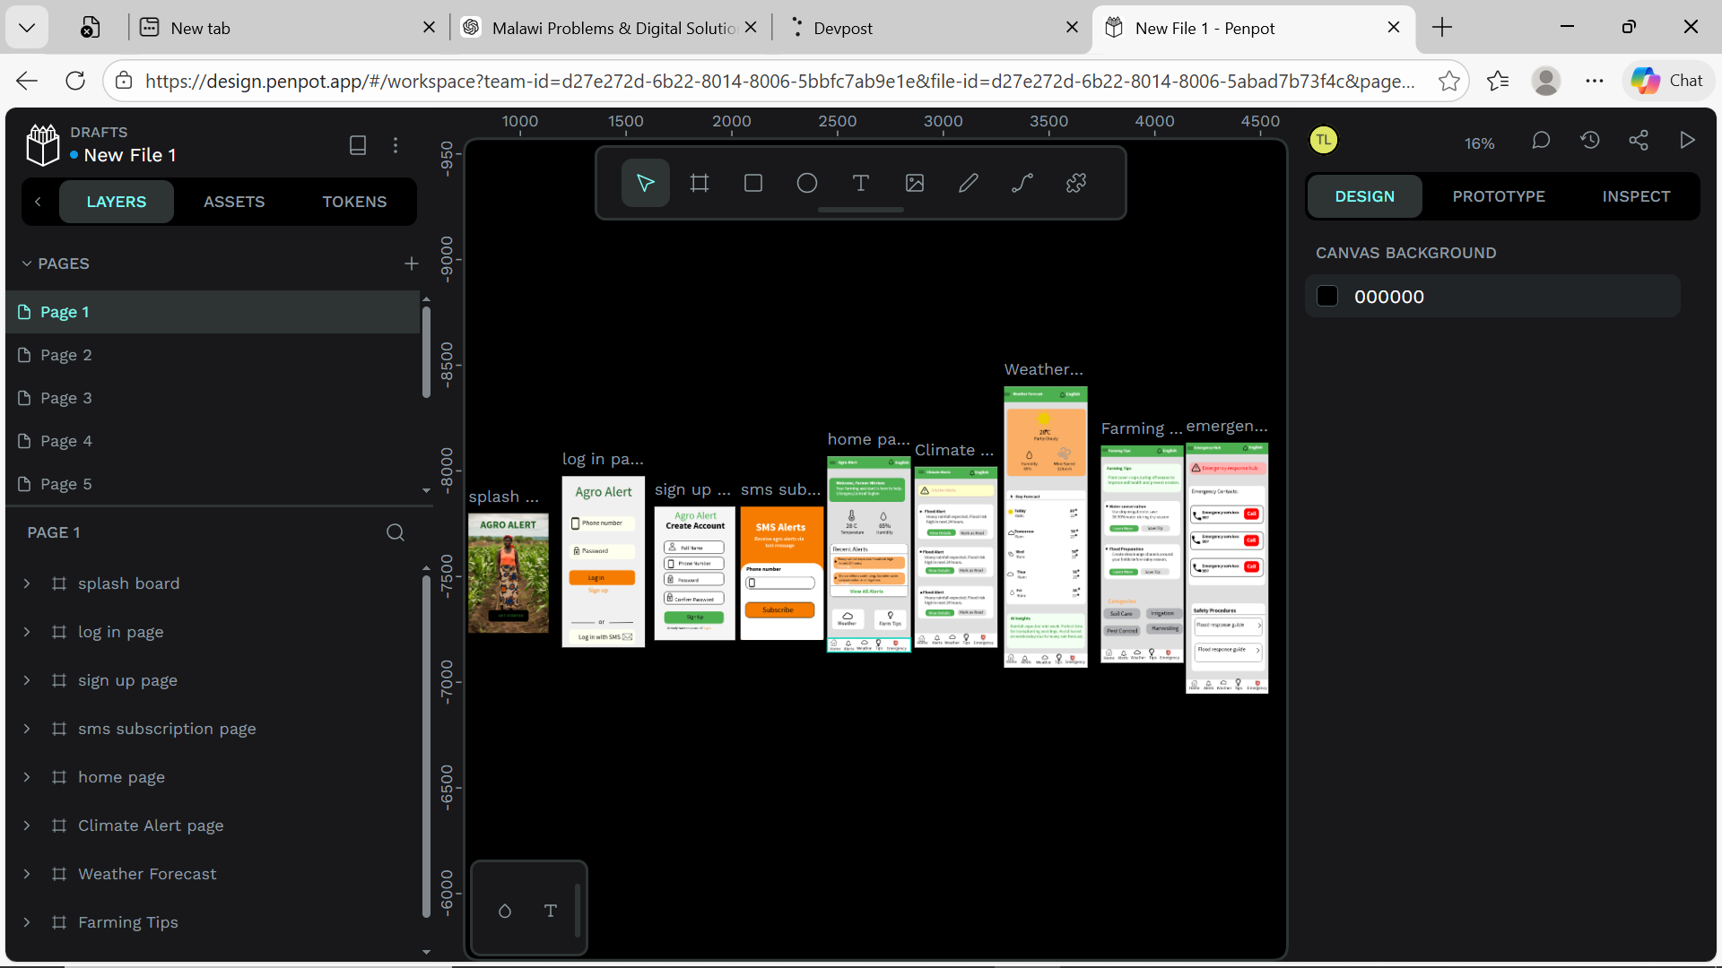
Task: Select the Image insert tool
Action: coord(915,183)
